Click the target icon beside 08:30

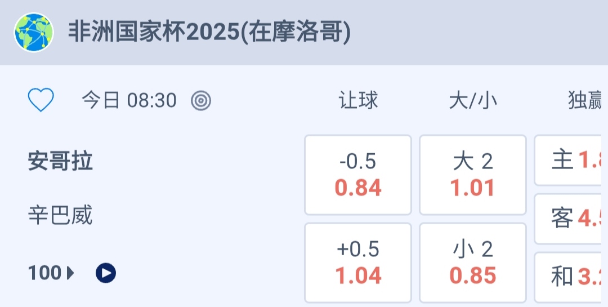click(201, 101)
